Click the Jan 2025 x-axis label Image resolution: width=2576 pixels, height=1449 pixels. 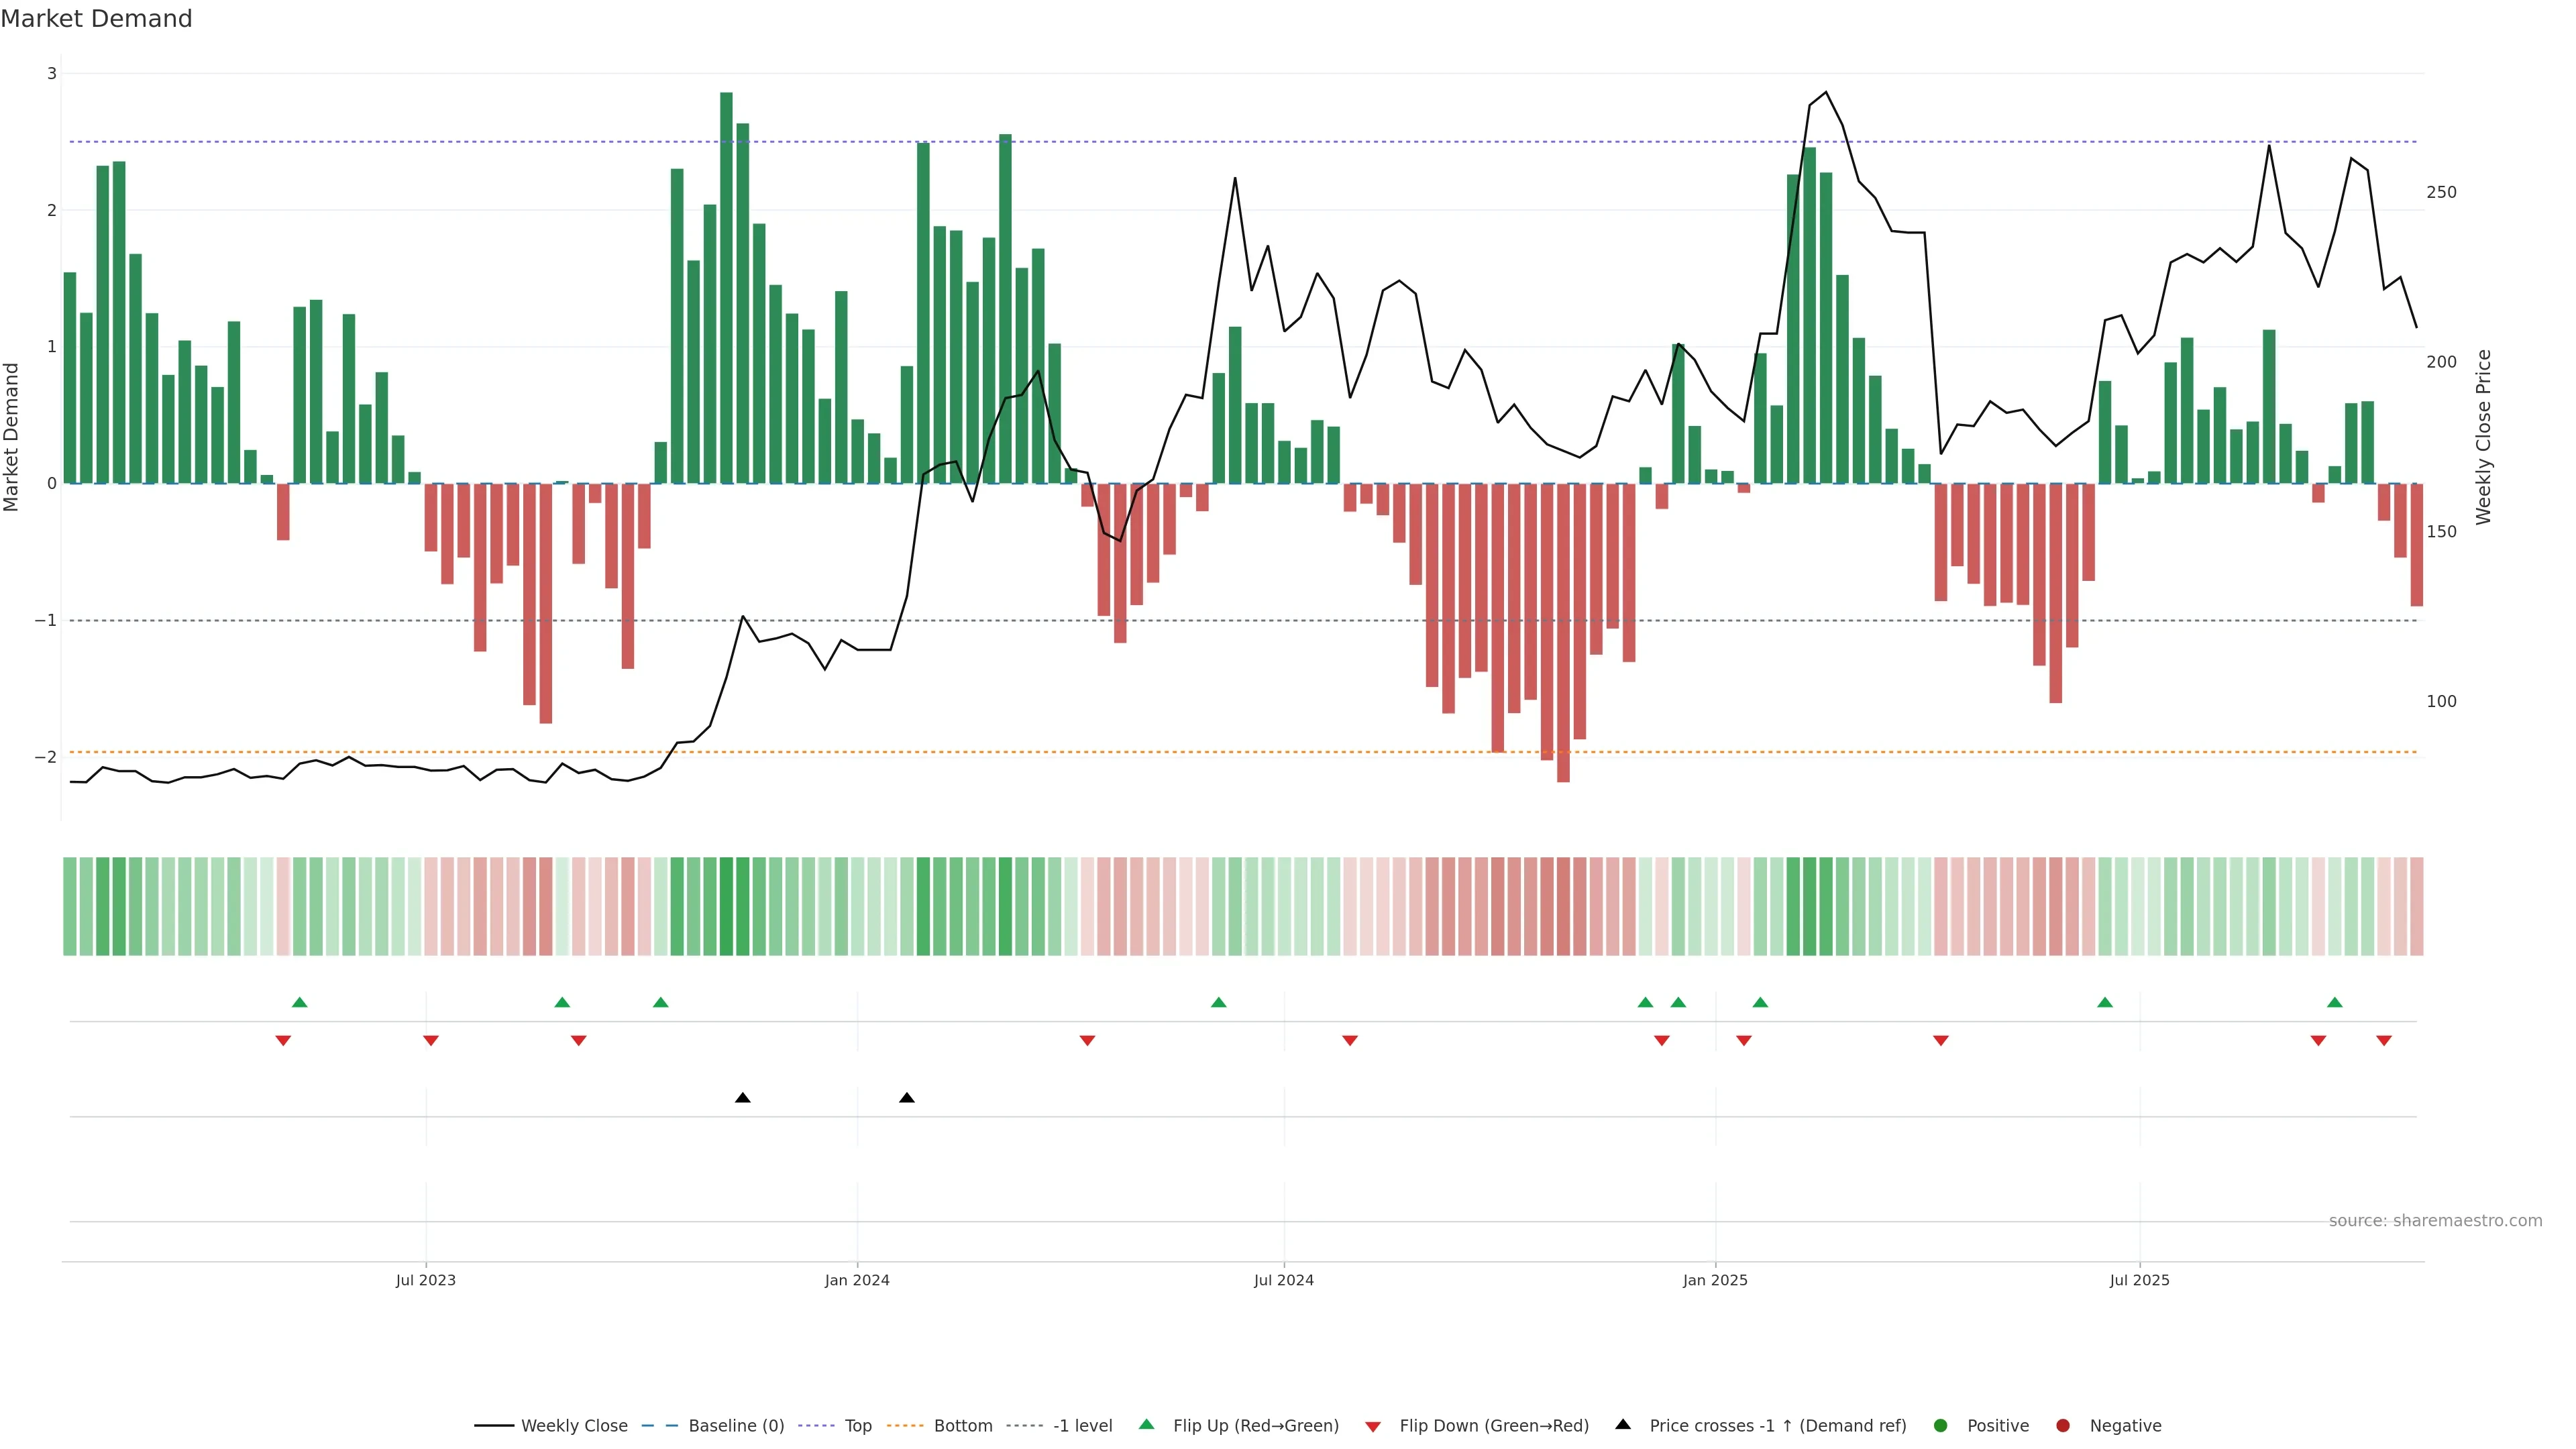click(1715, 1280)
